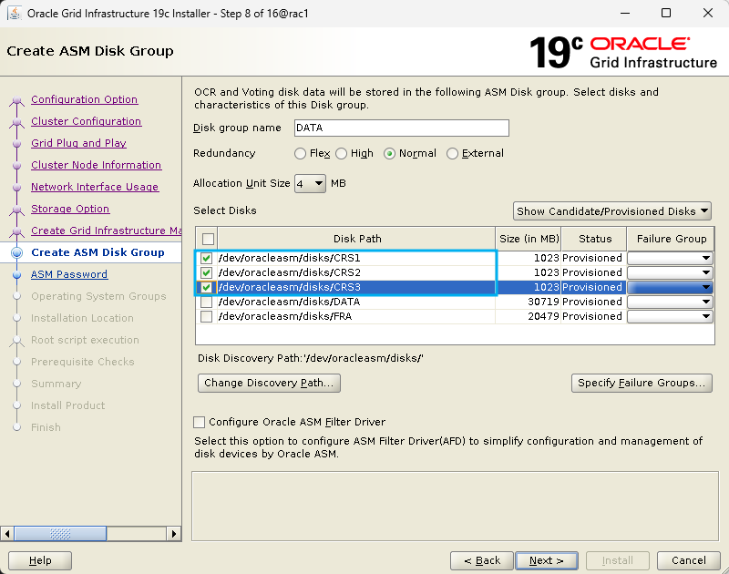Uncheck the CRS2 disk checkbox
This screenshot has height=574, width=729.
pyautogui.click(x=207, y=272)
